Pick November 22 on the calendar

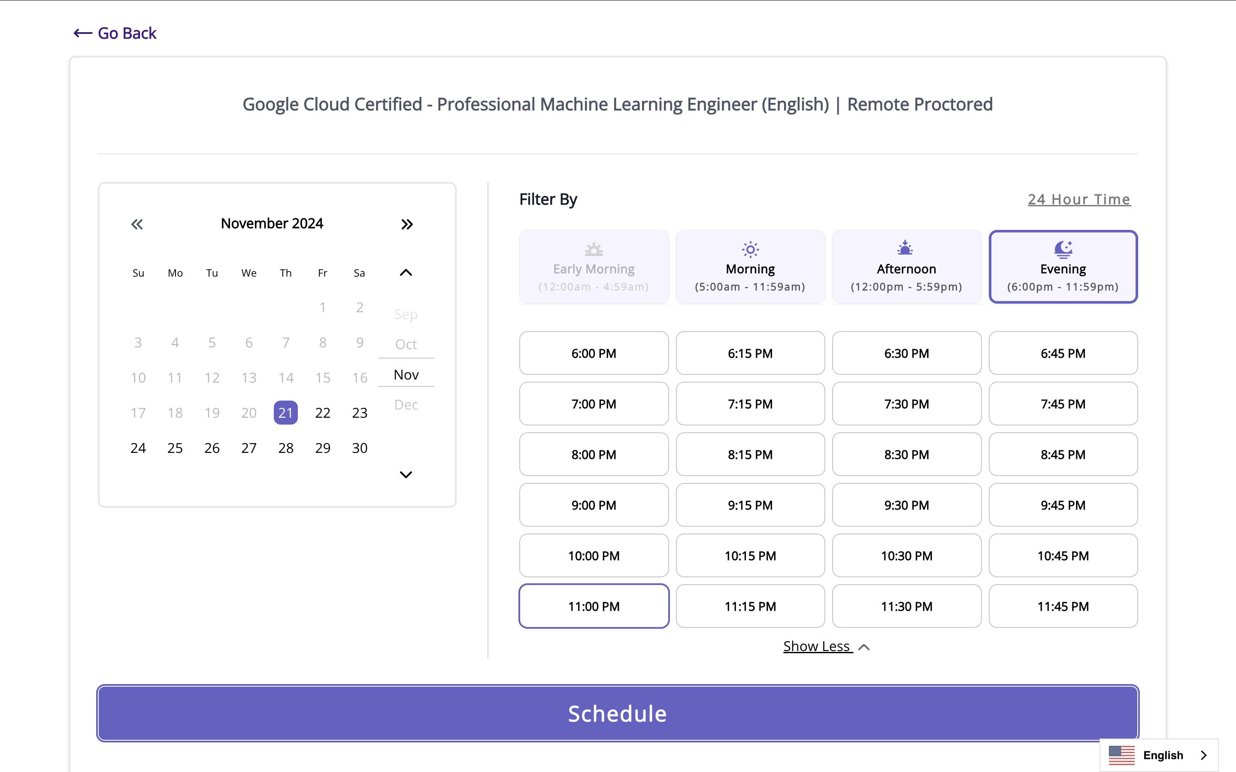click(322, 413)
